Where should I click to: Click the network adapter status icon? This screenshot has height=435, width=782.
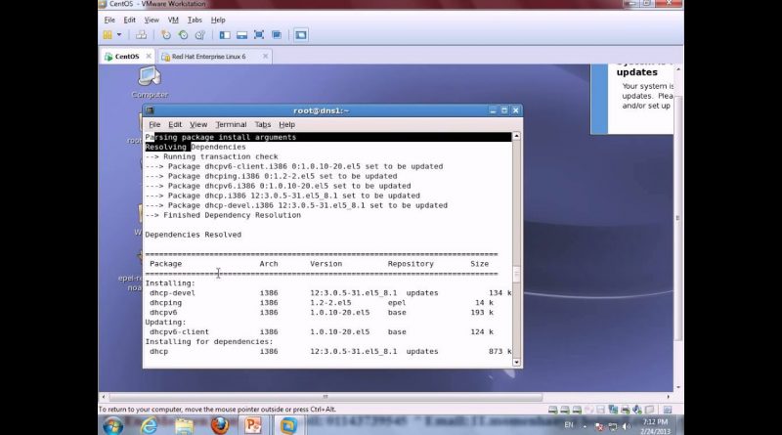click(x=613, y=410)
